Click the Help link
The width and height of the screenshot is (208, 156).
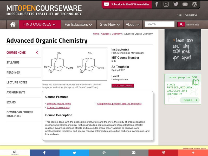[179, 15]
